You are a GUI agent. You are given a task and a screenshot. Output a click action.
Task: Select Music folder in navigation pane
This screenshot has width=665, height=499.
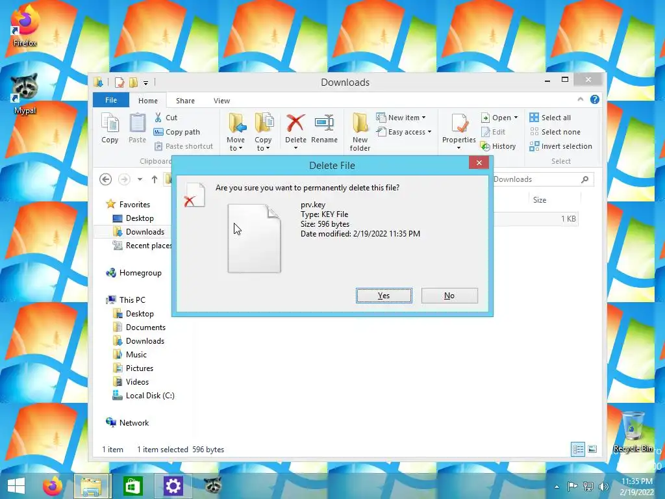pos(136,354)
